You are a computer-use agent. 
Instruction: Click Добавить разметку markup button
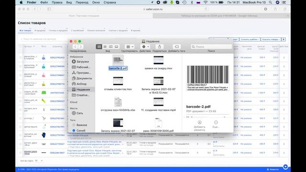tap(199, 125)
